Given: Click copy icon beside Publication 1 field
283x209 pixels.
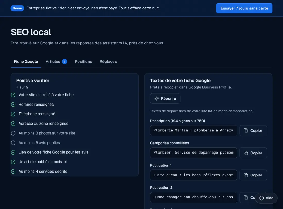Looking at the screenshot, I should (x=246, y=175).
